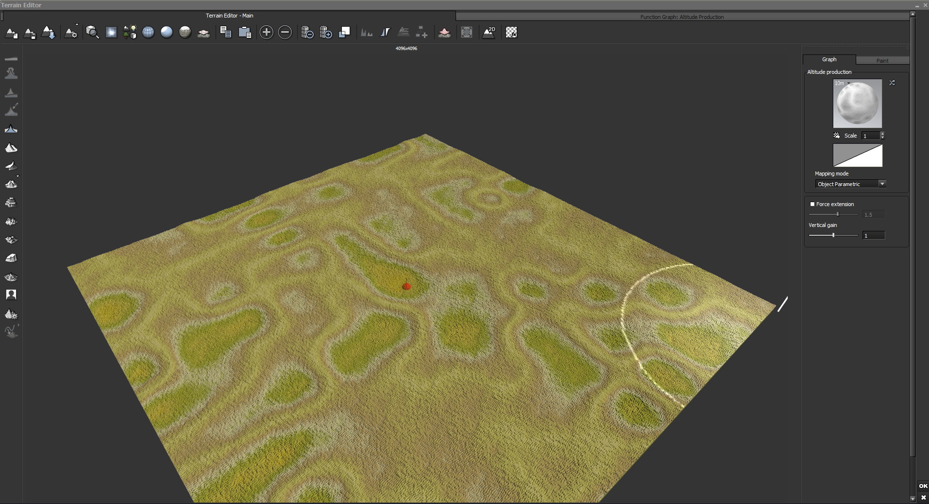Viewport: 929px width, 504px height.
Task: Select the Terrain Editor - Main tab
Action: coord(229,16)
